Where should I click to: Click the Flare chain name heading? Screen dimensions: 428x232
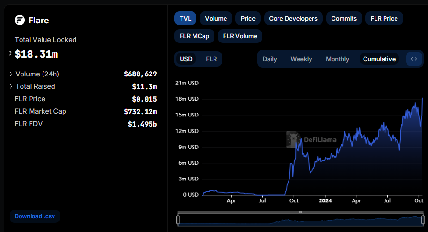(39, 21)
